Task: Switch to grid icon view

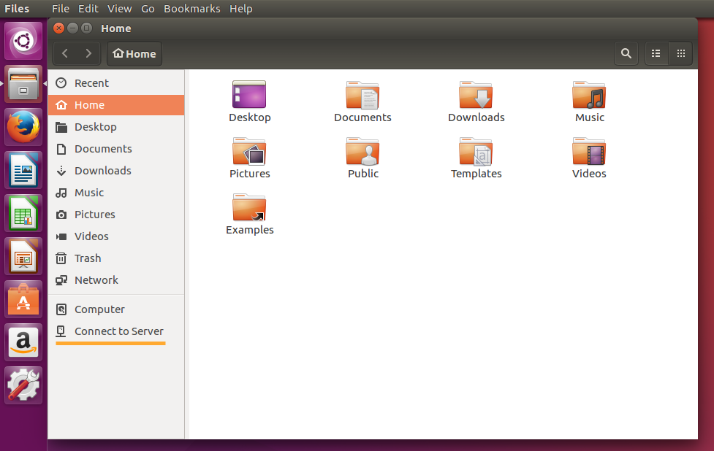Action: click(680, 53)
